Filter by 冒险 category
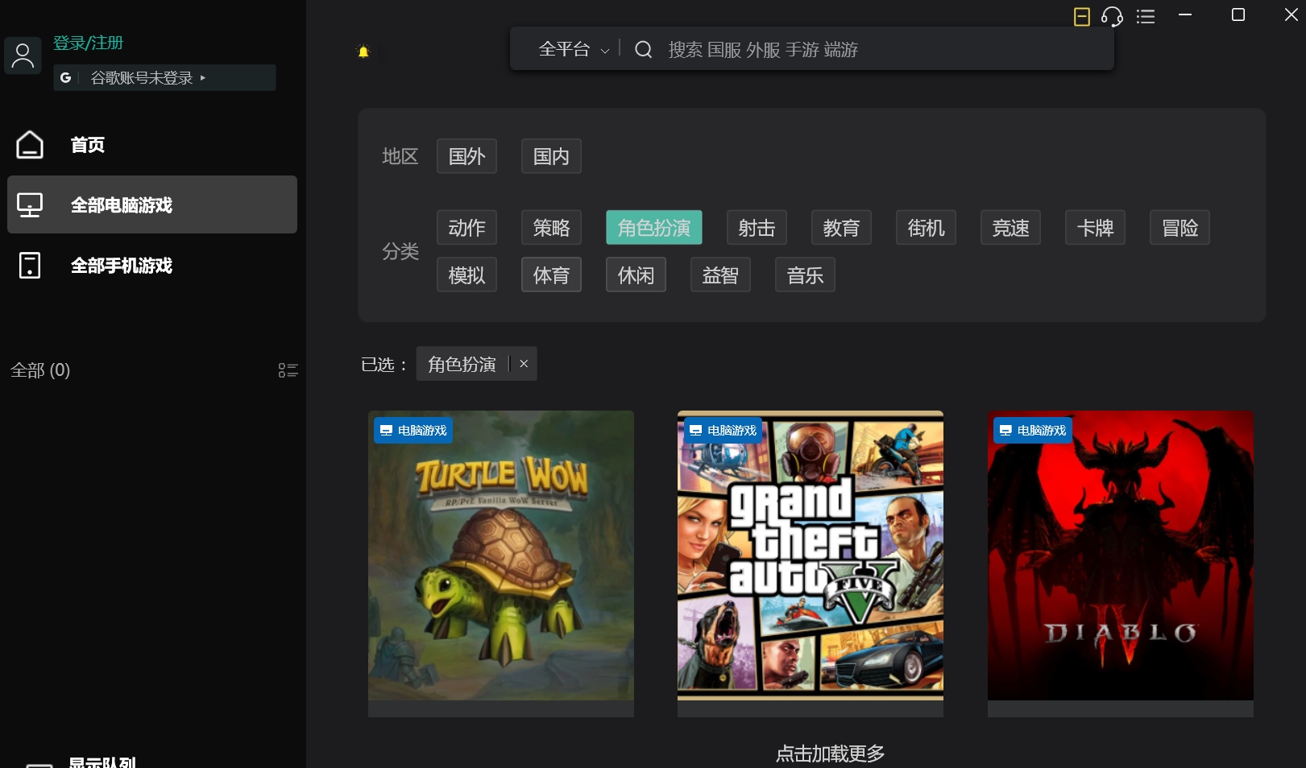Viewport: 1306px width, 768px height. [x=1180, y=228]
